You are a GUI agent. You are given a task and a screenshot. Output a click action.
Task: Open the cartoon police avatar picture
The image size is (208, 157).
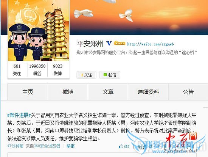pyautogui.click(x=39, y=30)
